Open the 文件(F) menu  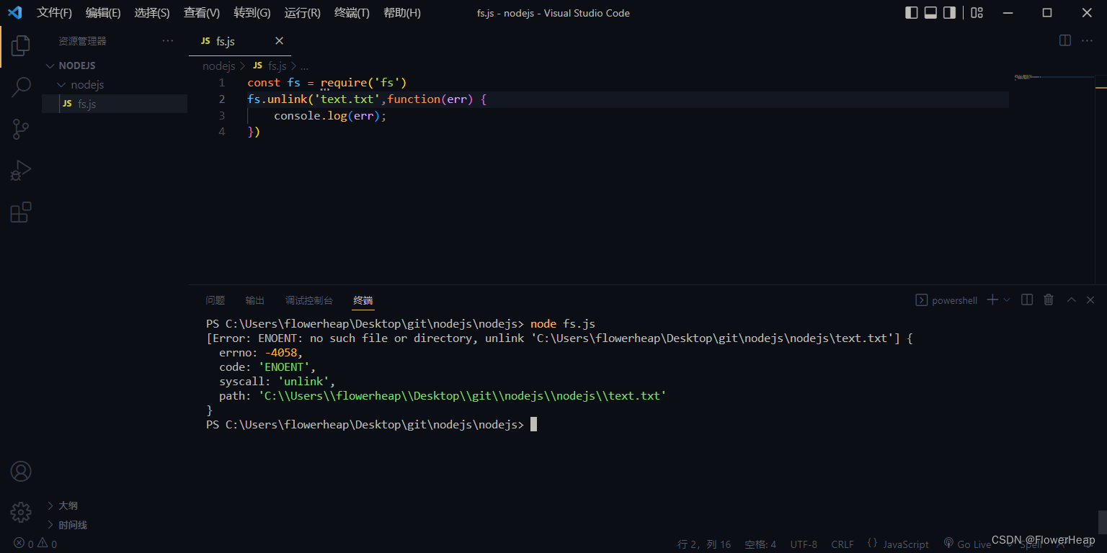(55, 13)
